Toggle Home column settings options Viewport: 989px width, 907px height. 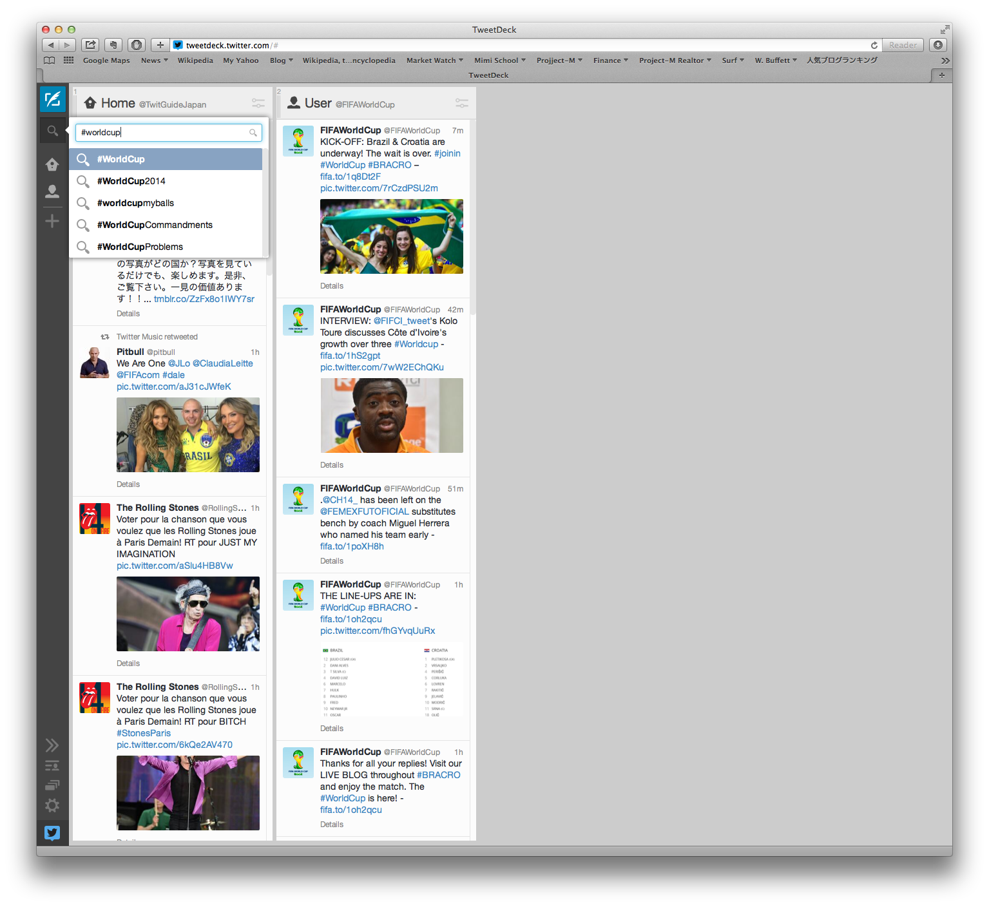[258, 103]
